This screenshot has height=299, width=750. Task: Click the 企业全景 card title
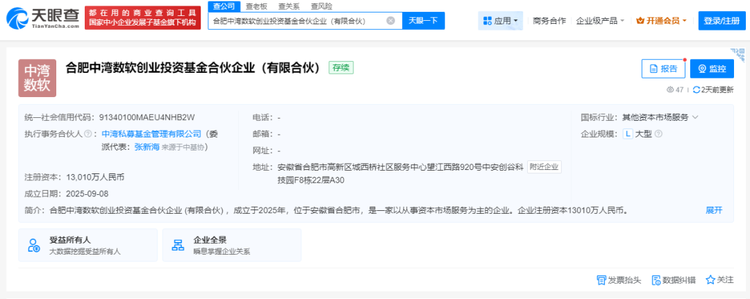210,240
